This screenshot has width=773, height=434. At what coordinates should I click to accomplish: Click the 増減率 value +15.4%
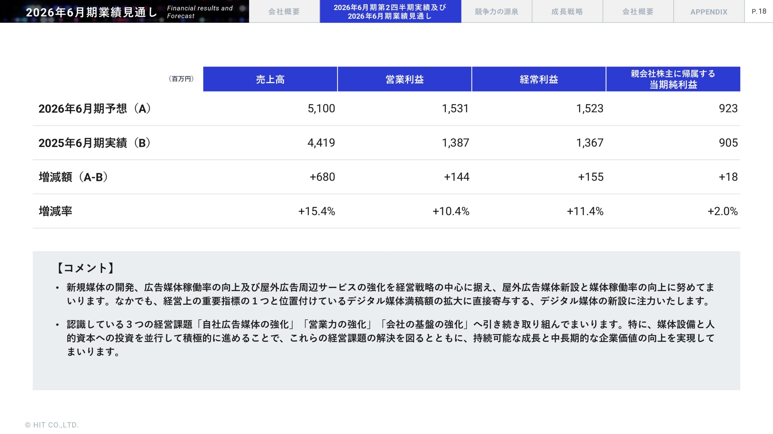[316, 212]
